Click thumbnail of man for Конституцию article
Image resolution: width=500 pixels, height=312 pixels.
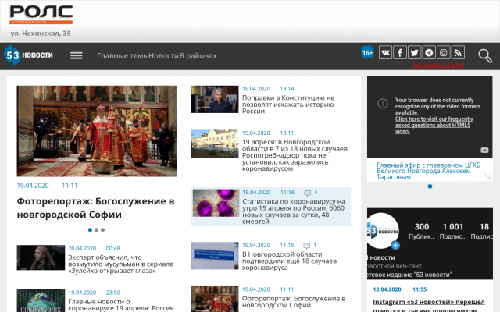click(x=215, y=99)
